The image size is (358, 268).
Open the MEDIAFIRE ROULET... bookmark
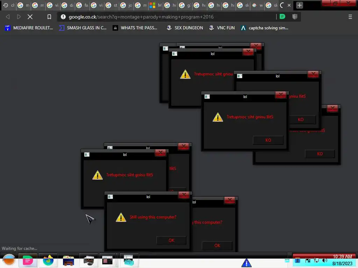(x=29, y=28)
